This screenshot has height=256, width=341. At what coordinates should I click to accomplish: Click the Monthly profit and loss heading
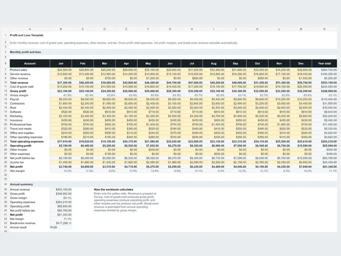pos(25,52)
